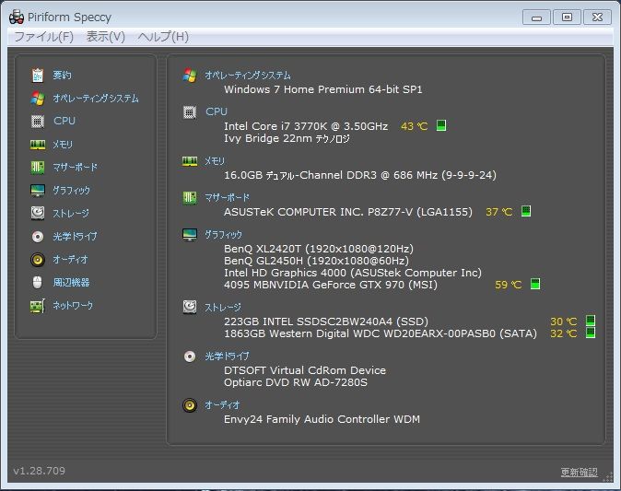Click the CPU chip icon in sidebar
Image resolution: width=621 pixels, height=491 pixels.
(x=38, y=122)
